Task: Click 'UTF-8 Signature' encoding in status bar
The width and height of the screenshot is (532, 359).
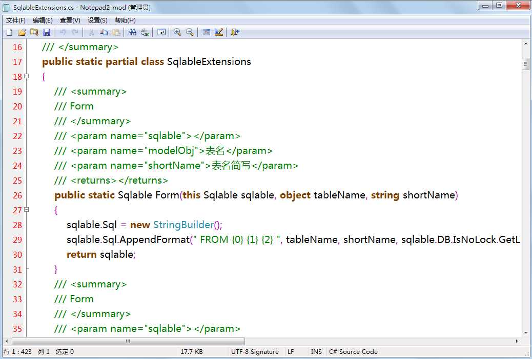Action: coord(255,351)
